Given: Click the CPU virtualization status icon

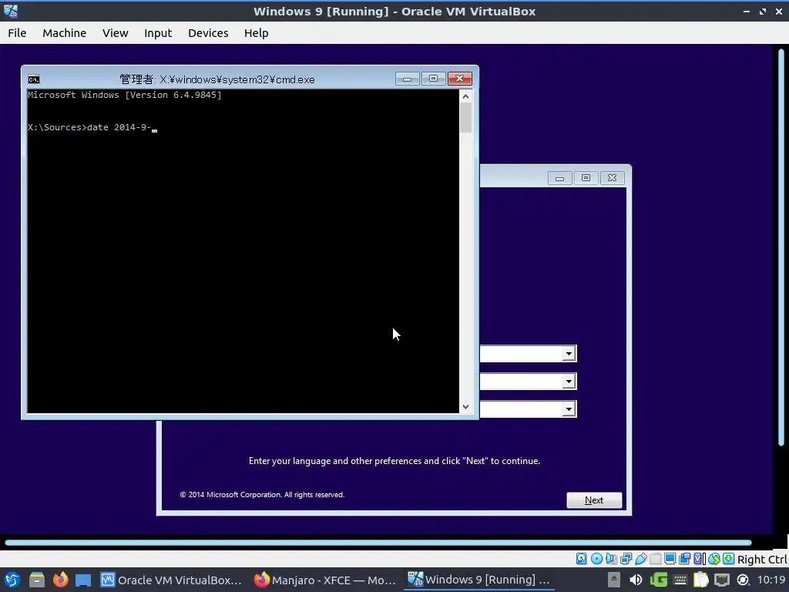Looking at the screenshot, I should coord(700,559).
